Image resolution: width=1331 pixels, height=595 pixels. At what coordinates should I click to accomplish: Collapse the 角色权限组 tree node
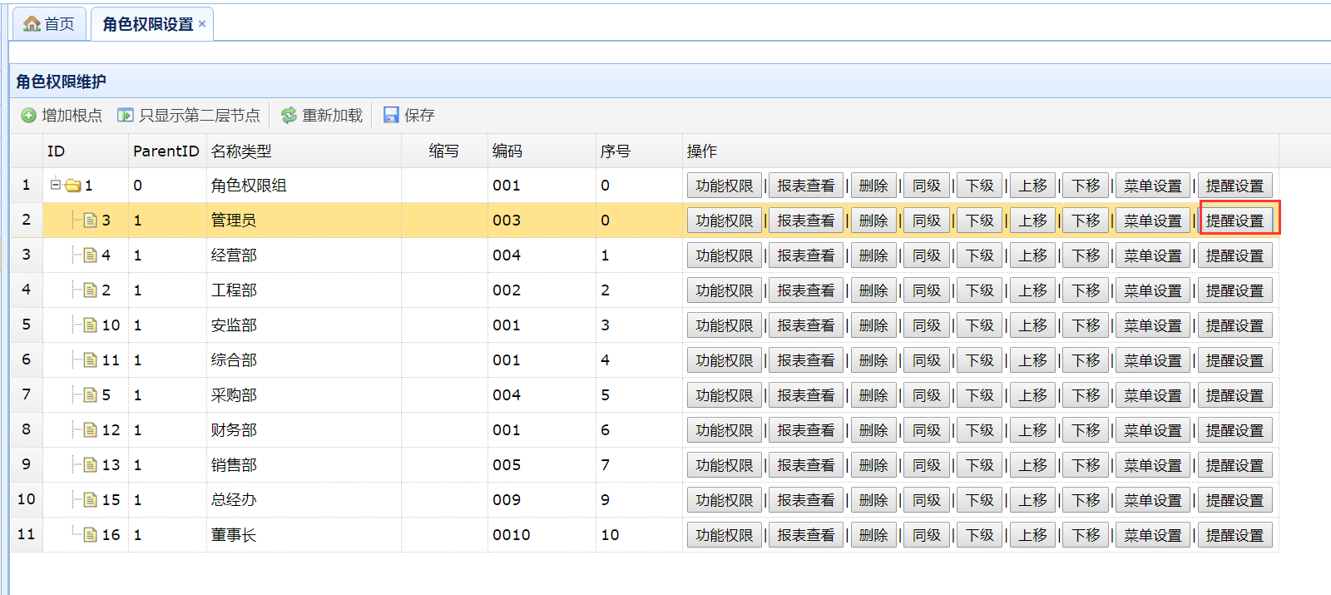pos(56,185)
